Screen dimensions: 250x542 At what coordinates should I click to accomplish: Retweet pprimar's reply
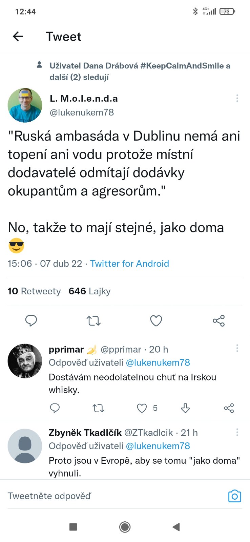click(98, 408)
